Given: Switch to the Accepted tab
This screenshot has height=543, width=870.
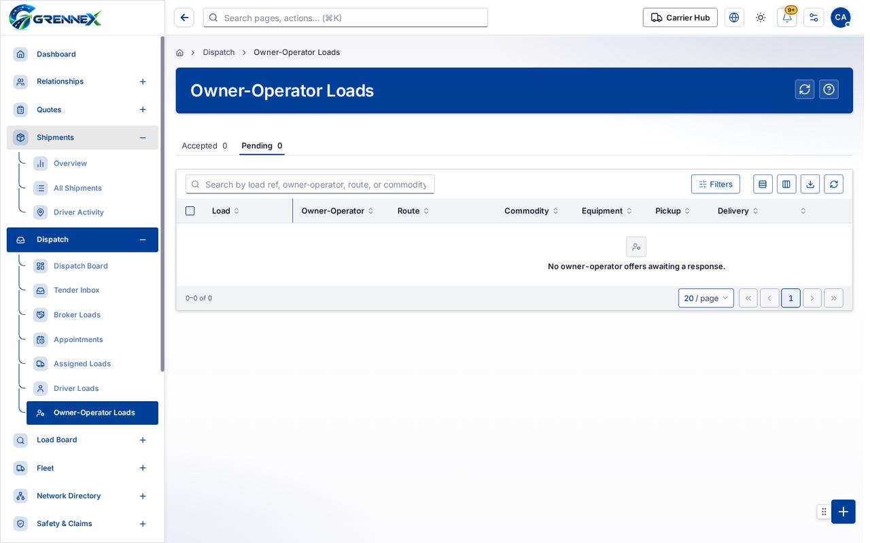Looking at the screenshot, I should tap(205, 145).
